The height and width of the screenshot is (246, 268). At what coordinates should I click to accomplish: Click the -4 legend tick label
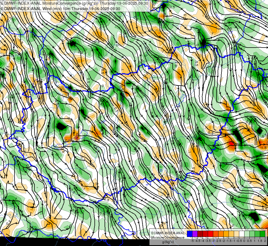[203, 241]
